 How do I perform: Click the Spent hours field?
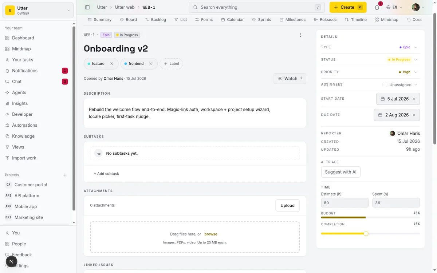[396, 203]
